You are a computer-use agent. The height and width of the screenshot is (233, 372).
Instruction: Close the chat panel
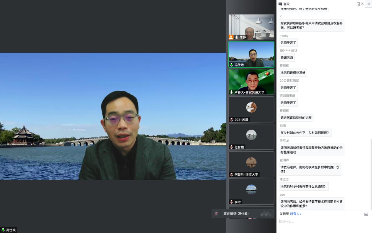point(362,4)
